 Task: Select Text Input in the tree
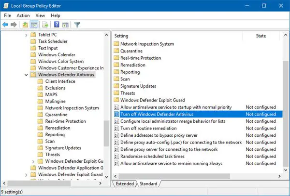pyautogui.click(x=48, y=48)
